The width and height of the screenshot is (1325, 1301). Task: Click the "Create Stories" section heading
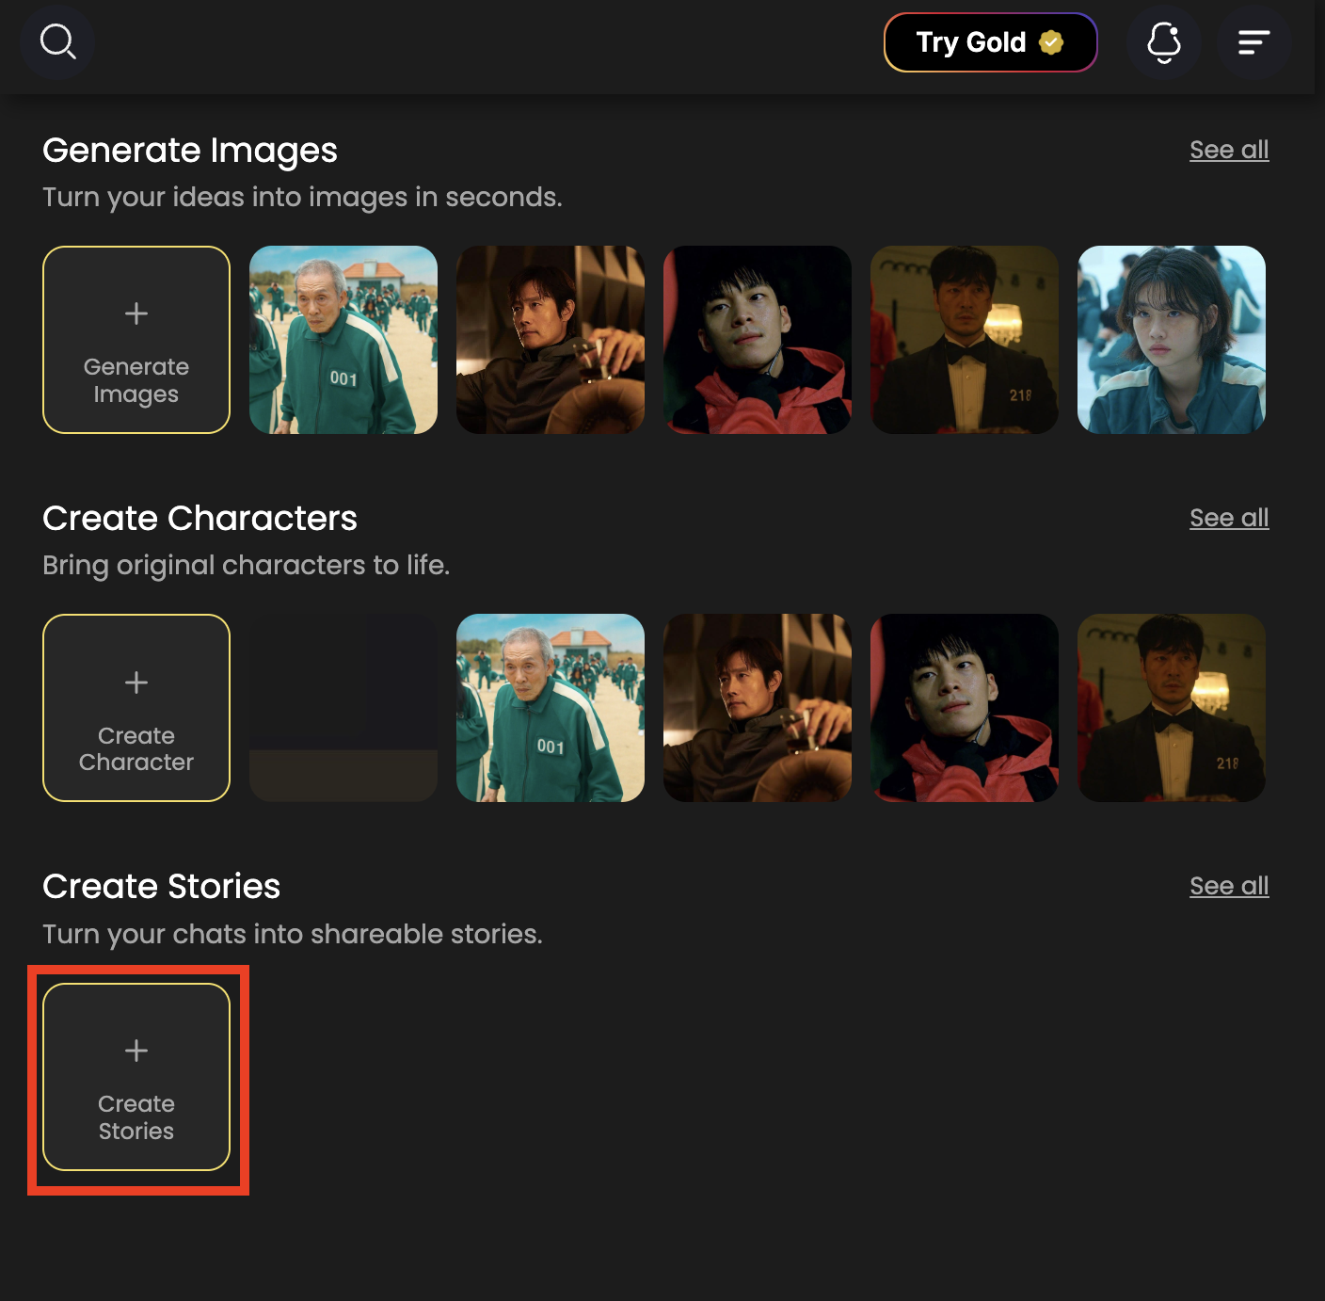[x=161, y=887]
